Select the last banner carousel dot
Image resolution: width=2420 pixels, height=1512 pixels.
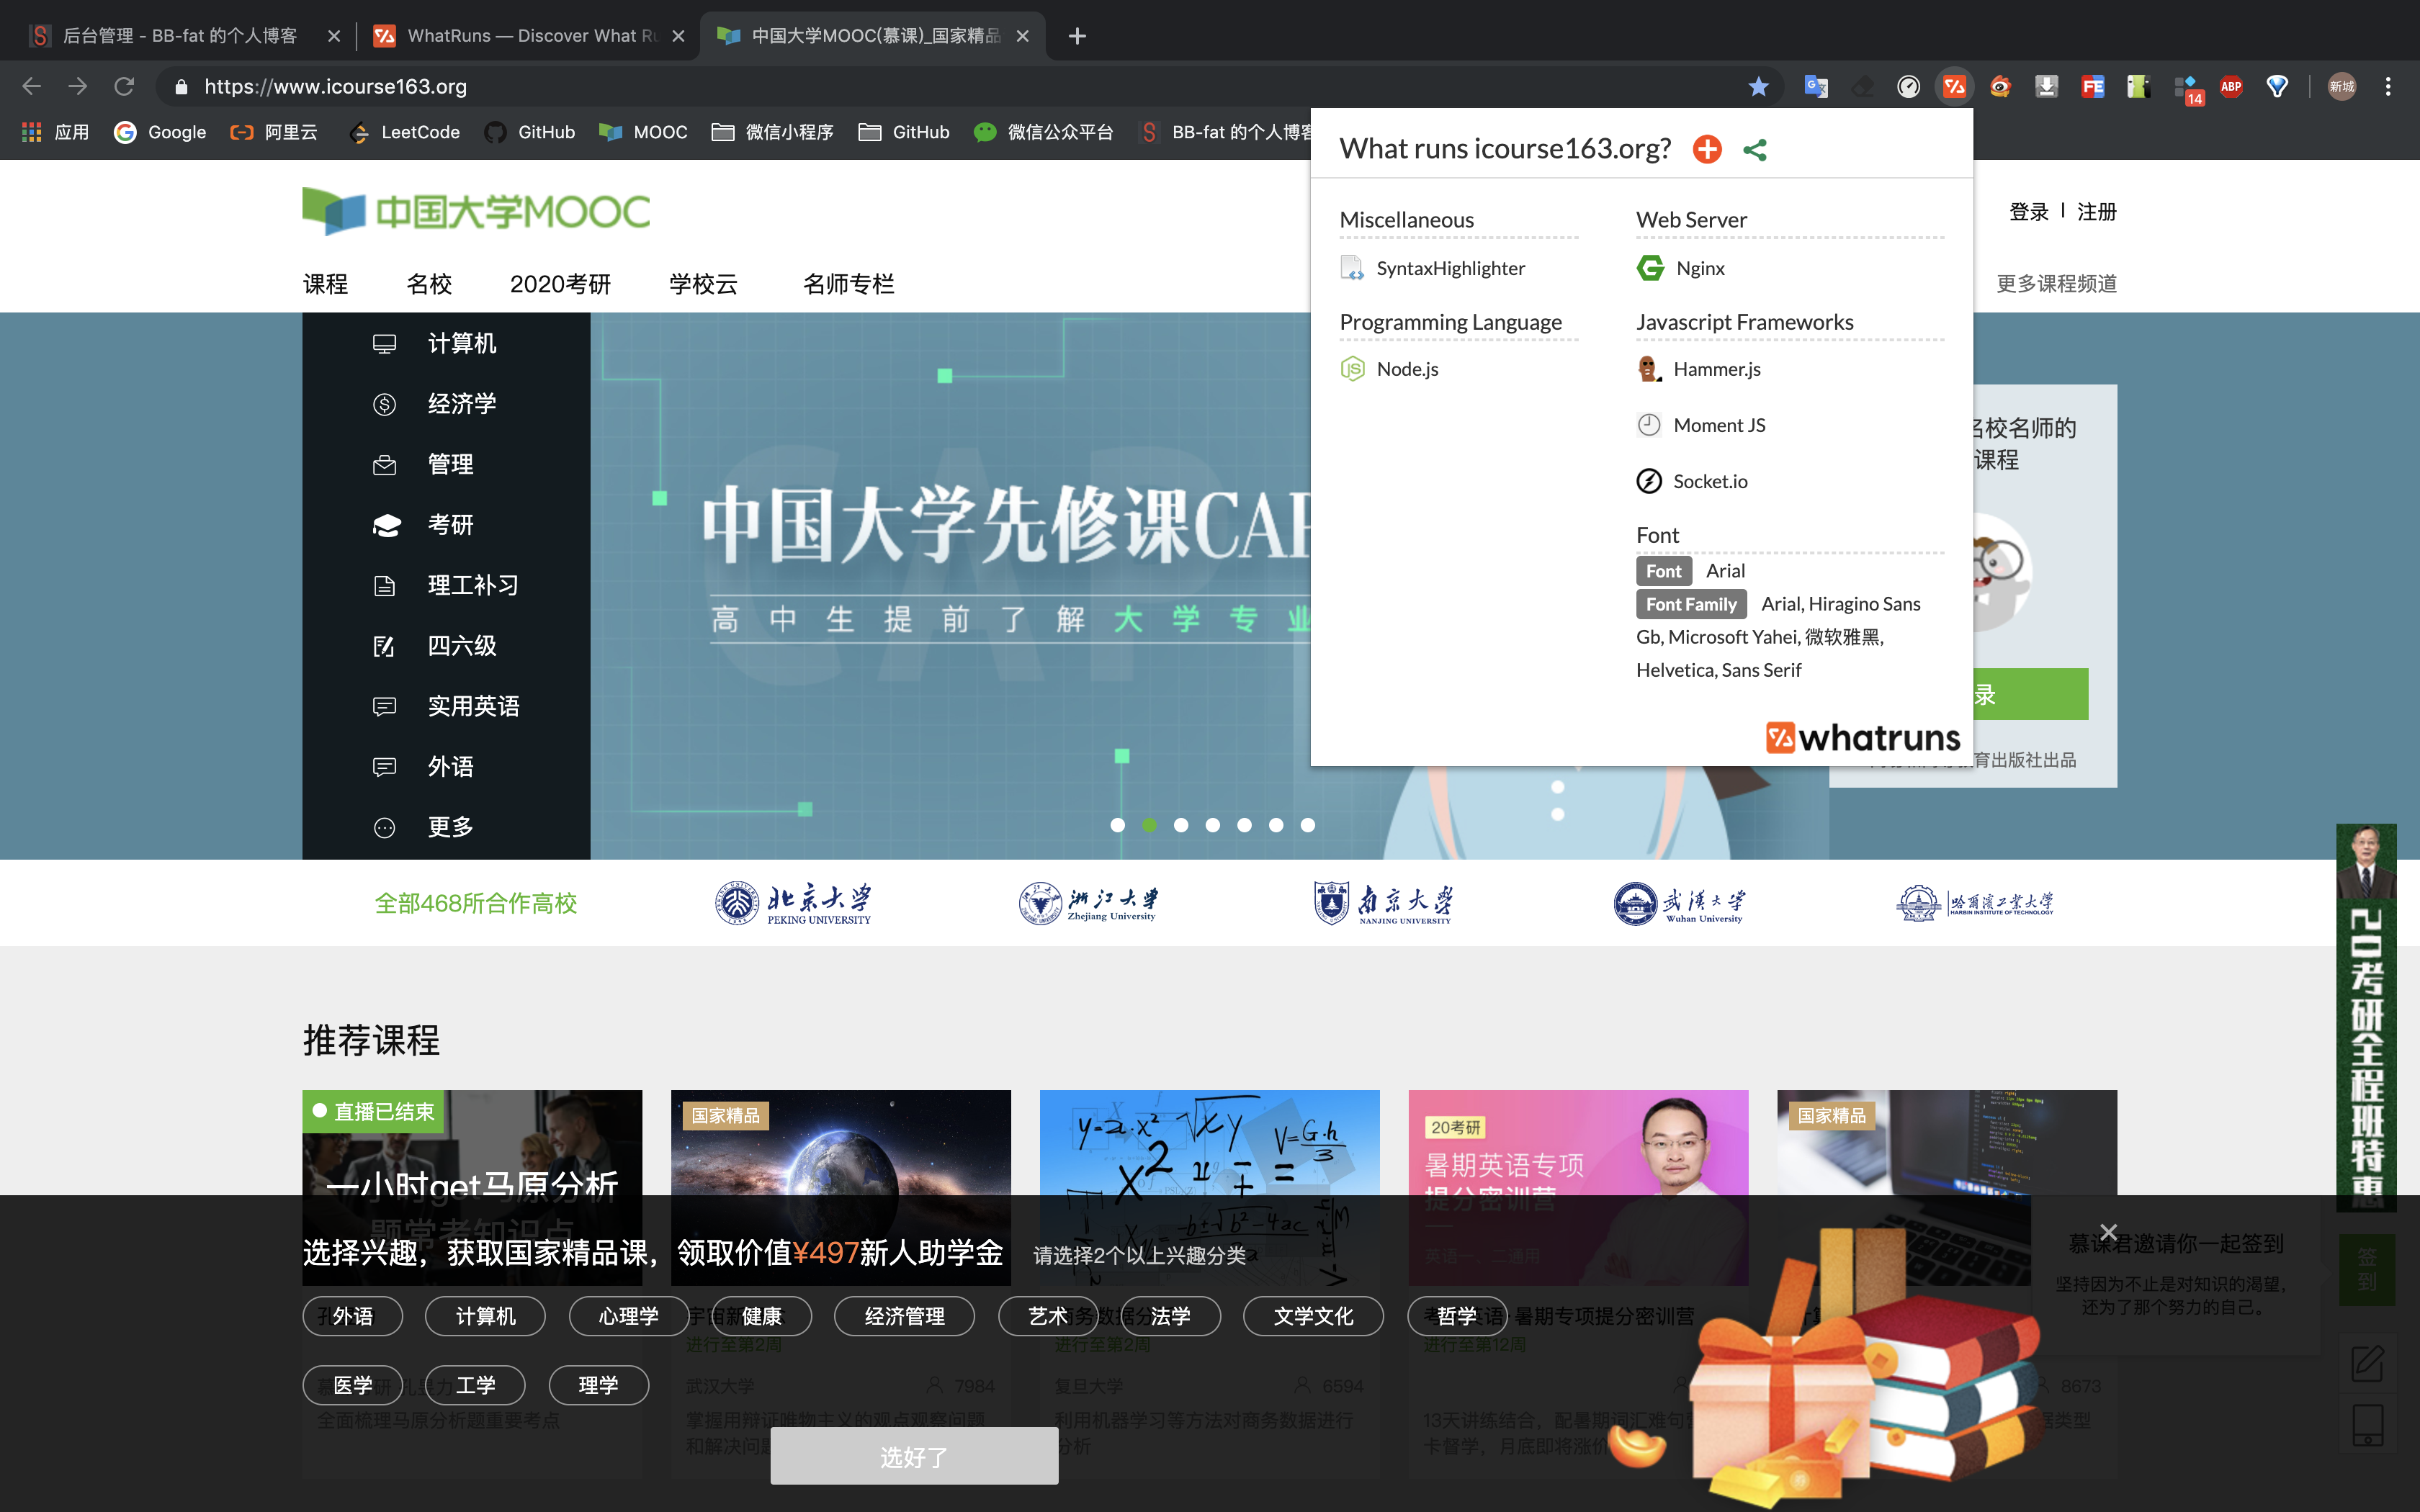pos(1307,825)
